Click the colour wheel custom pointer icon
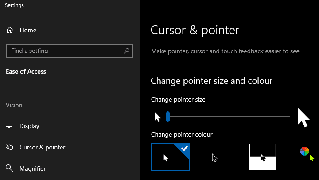The image size is (319, 180). tap(307, 154)
